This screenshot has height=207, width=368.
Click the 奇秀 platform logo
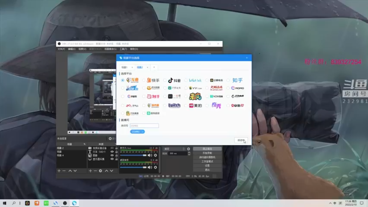click(216, 106)
